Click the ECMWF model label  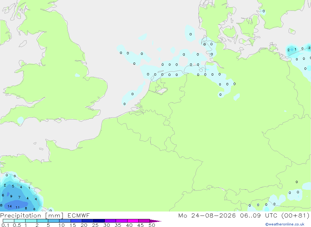(x=79, y=215)
